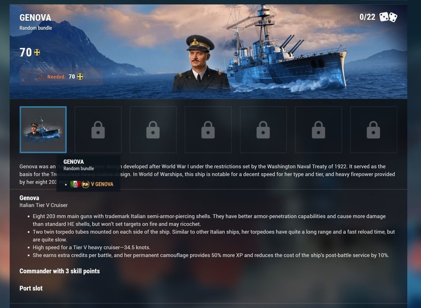This screenshot has height=308, width=421.
Task: Click the Needed: 70 doubloons box
Action: tap(61, 77)
